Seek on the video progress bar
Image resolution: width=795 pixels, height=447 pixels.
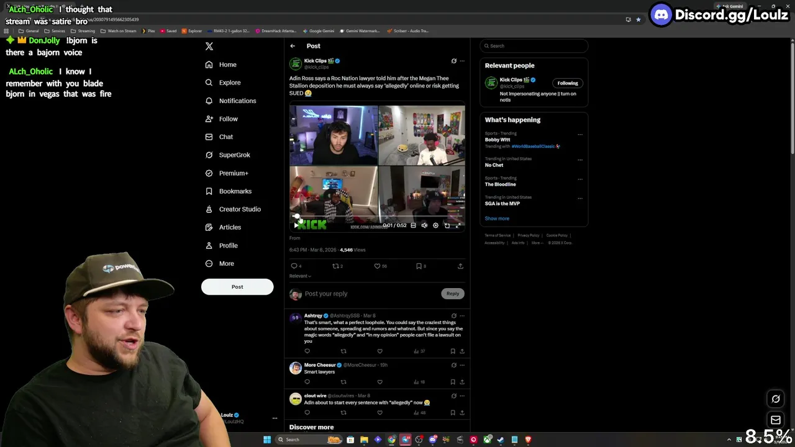tap(377, 217)
